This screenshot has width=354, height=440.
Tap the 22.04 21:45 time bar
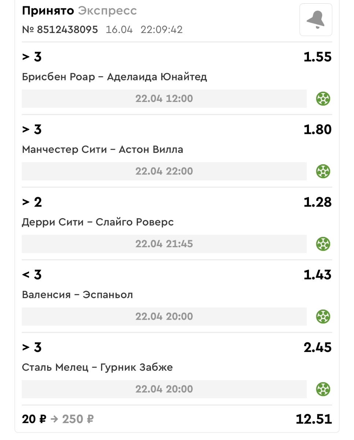pyautogui.click(x=164, y=244)
